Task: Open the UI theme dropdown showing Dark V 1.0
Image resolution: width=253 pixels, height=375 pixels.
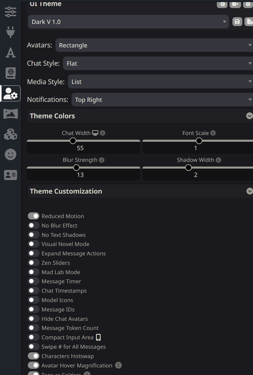Action: click(129, 22)
